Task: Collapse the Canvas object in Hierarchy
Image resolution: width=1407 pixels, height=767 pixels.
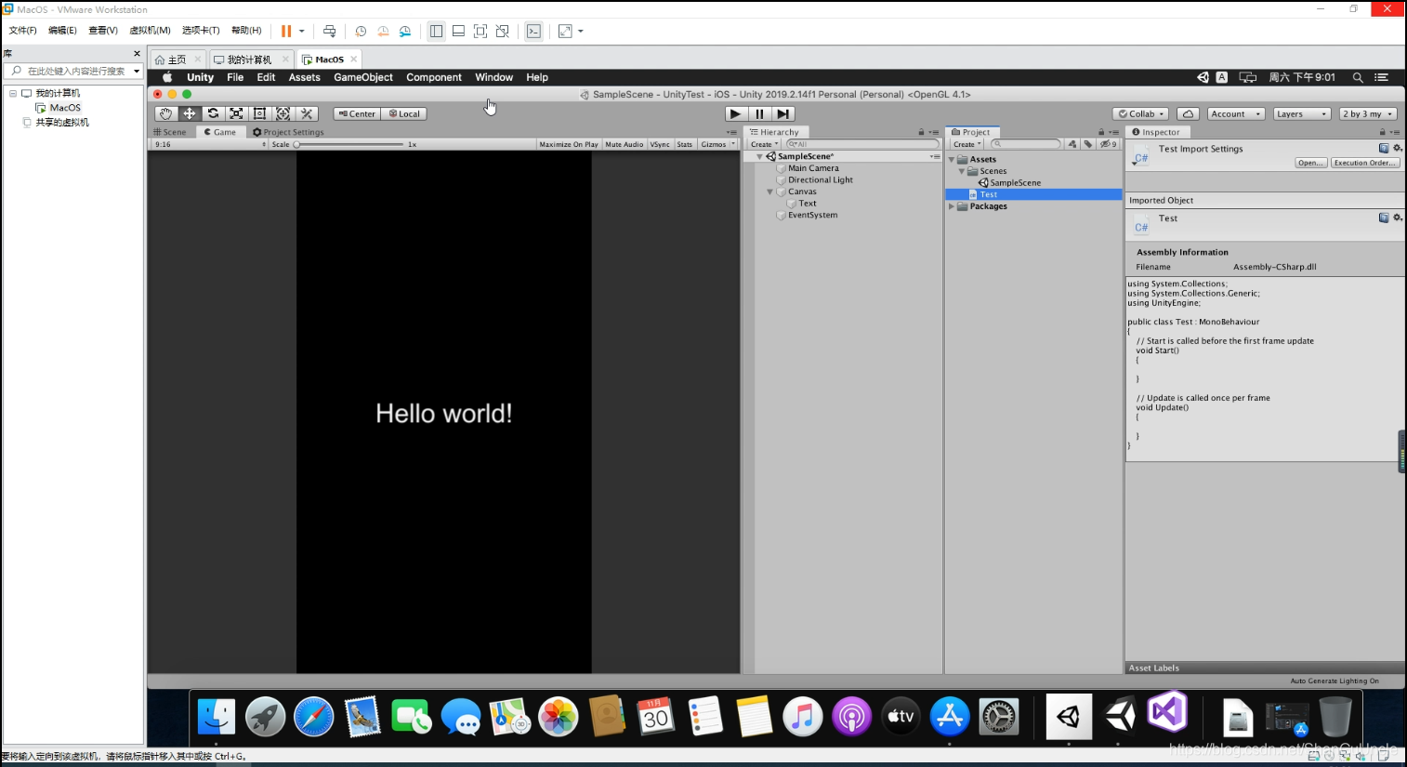Action: click(769, 192)
